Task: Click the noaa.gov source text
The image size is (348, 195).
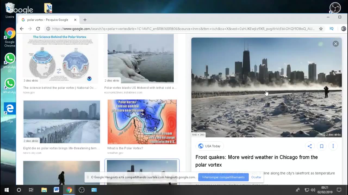Action: [29, 92]
